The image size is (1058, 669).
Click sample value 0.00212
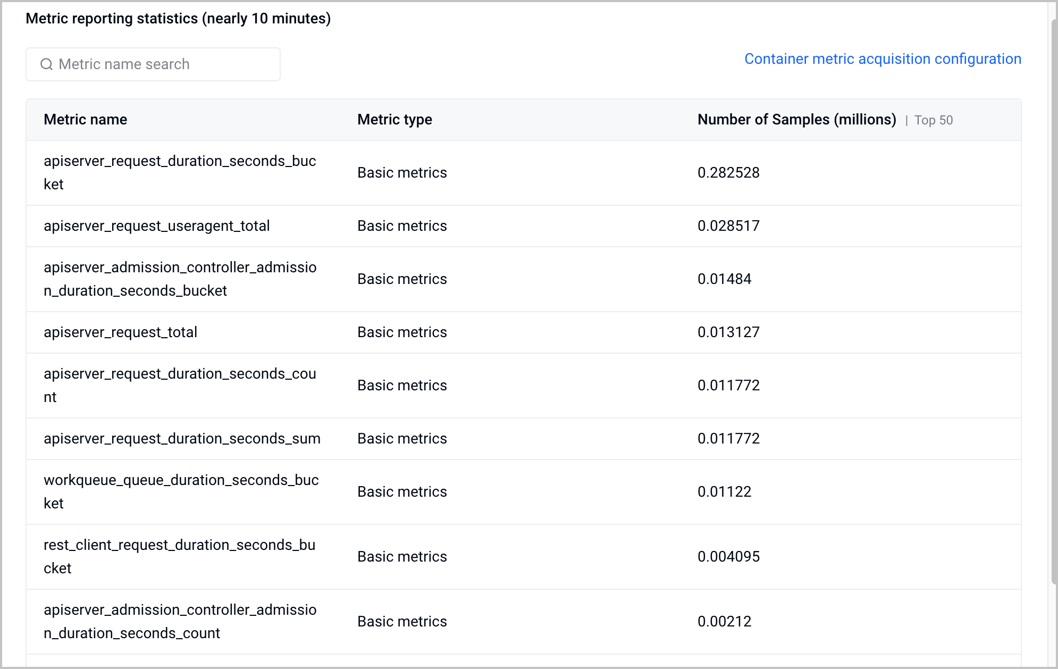point(724,622)
